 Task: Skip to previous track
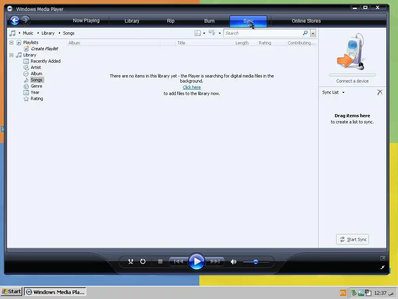[178, 261]
